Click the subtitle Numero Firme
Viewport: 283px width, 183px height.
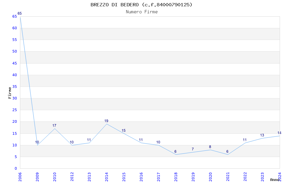[x=142, y=12]
